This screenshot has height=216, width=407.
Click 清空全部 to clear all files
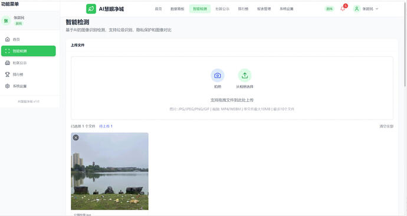[386, 126]
